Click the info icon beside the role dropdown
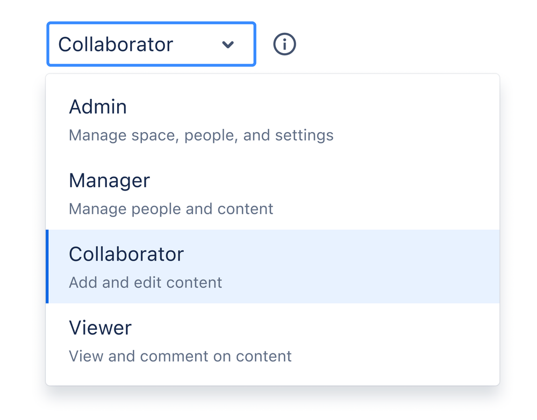537x420 pixels. pyautogui.click(x=284, y=44)
